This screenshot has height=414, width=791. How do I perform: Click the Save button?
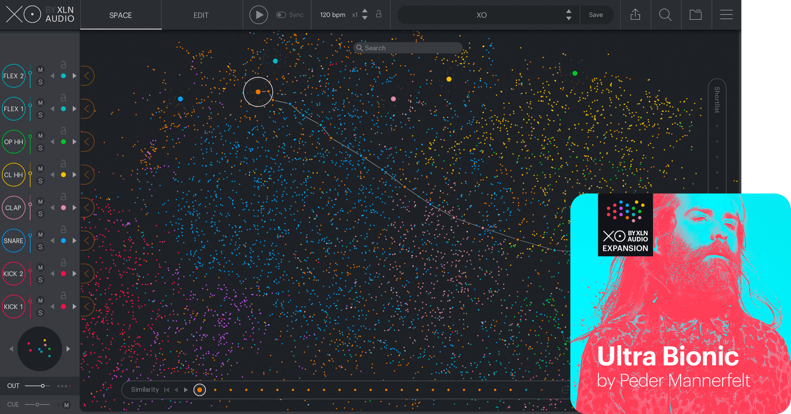point(596,15)
